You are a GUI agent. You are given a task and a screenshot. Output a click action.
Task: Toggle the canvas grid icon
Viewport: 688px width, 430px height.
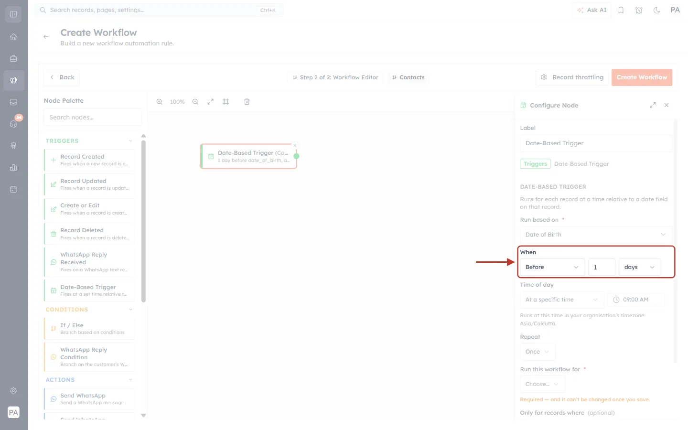pos(226,102)
